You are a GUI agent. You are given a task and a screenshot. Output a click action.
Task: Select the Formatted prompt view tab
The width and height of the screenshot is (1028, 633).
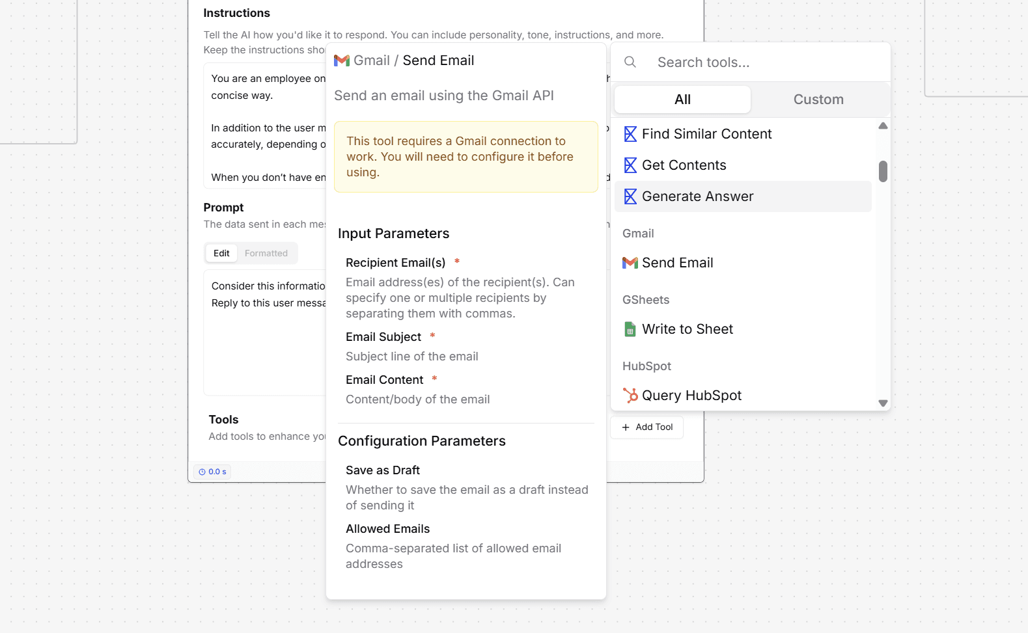tap(266, 253)
